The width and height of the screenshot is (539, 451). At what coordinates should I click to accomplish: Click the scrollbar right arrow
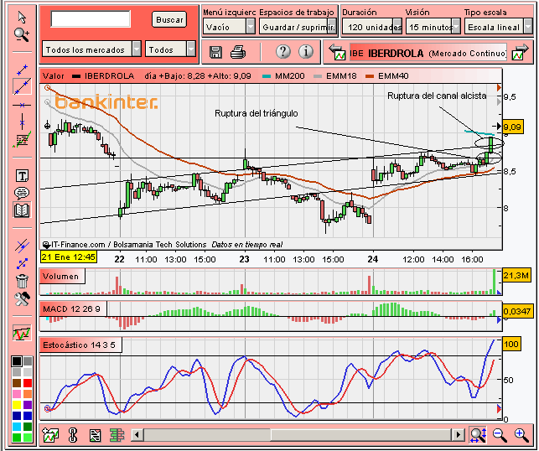pos(458,435)
